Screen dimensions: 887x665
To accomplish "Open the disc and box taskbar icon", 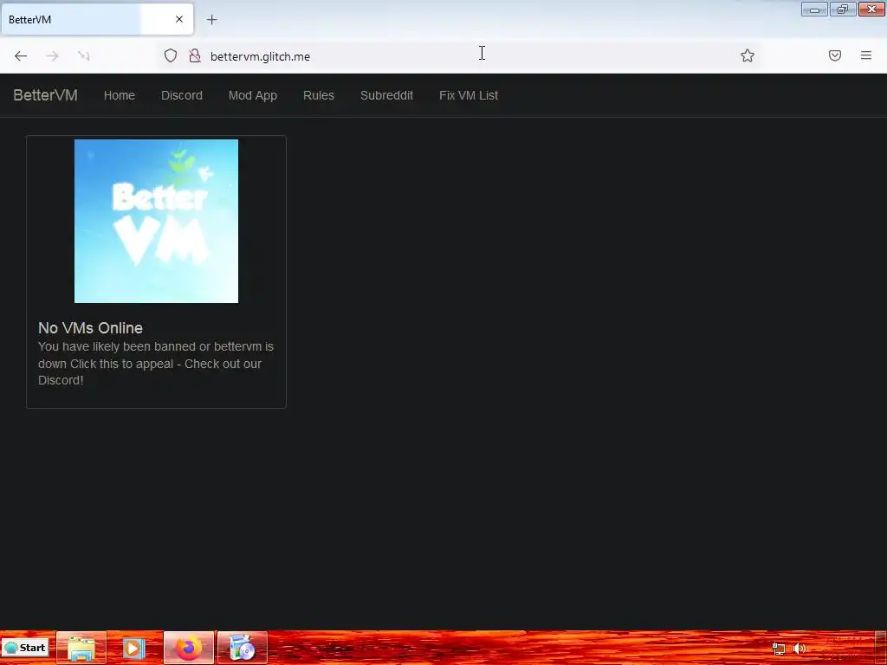I will click(243, 648).
